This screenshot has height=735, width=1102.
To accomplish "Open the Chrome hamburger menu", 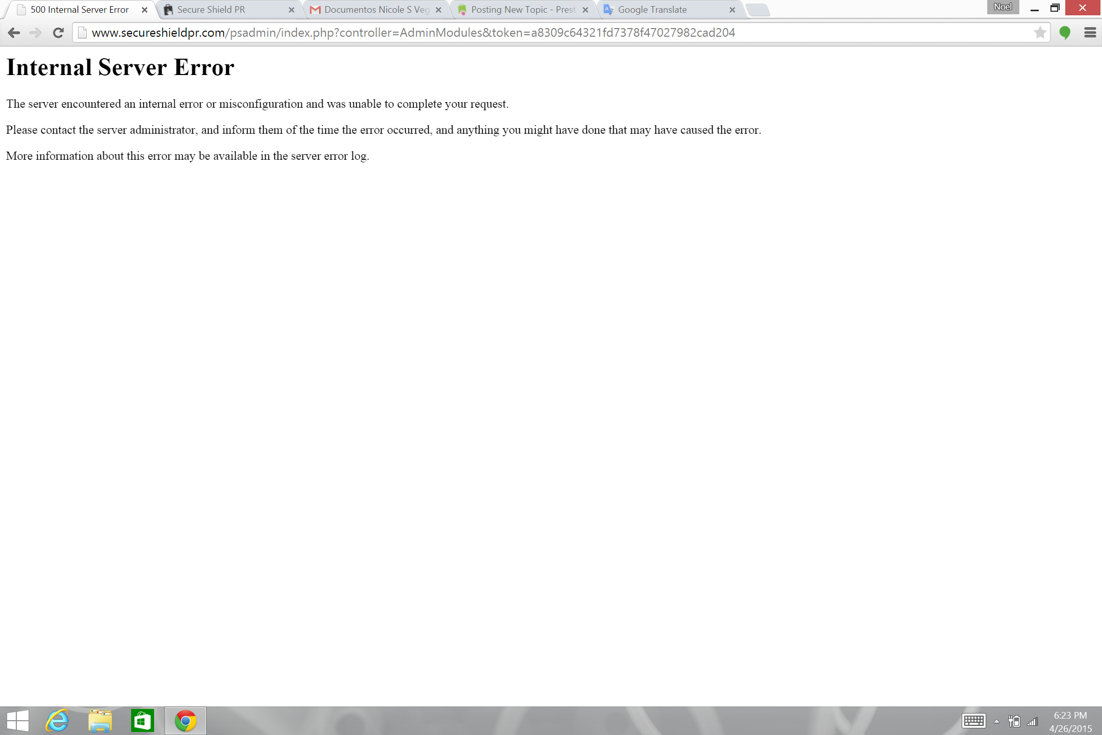I will pyautogui.click(x=1090, y=33).
